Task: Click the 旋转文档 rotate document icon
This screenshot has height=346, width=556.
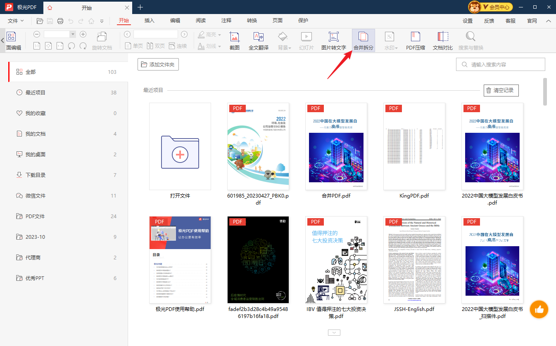Action: 102,41
